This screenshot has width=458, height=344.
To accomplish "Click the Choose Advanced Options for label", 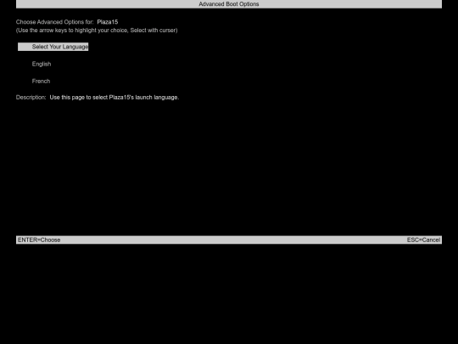I will point(55,22).
